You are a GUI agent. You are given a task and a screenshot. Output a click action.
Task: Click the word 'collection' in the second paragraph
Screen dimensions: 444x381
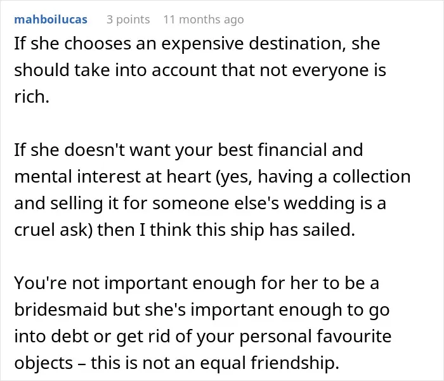coord(372,176)
